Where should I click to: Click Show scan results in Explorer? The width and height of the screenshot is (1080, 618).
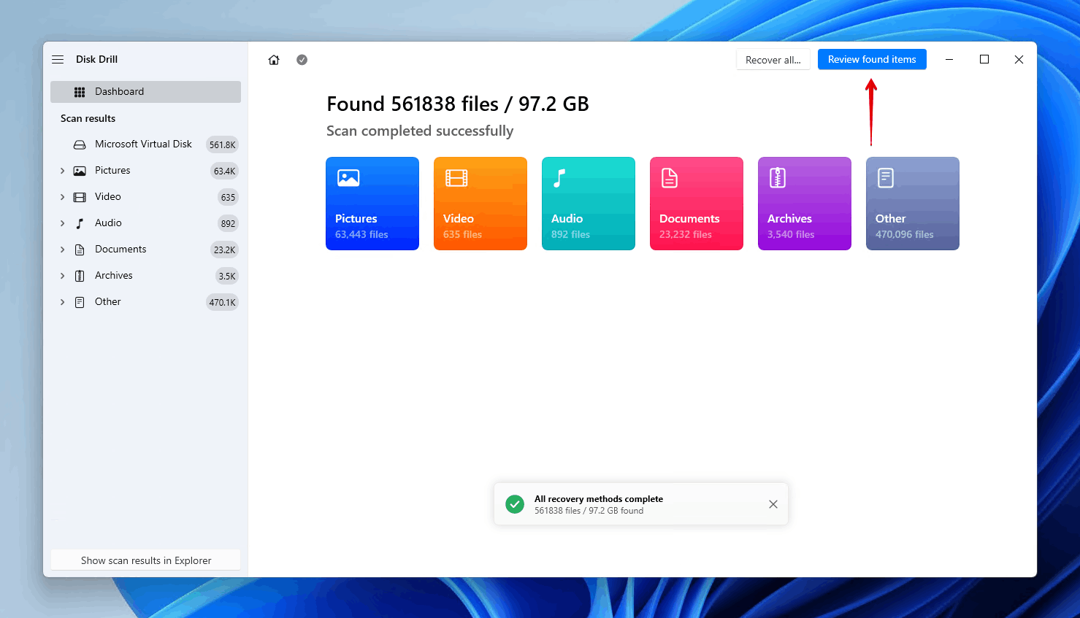pos(146,560)
